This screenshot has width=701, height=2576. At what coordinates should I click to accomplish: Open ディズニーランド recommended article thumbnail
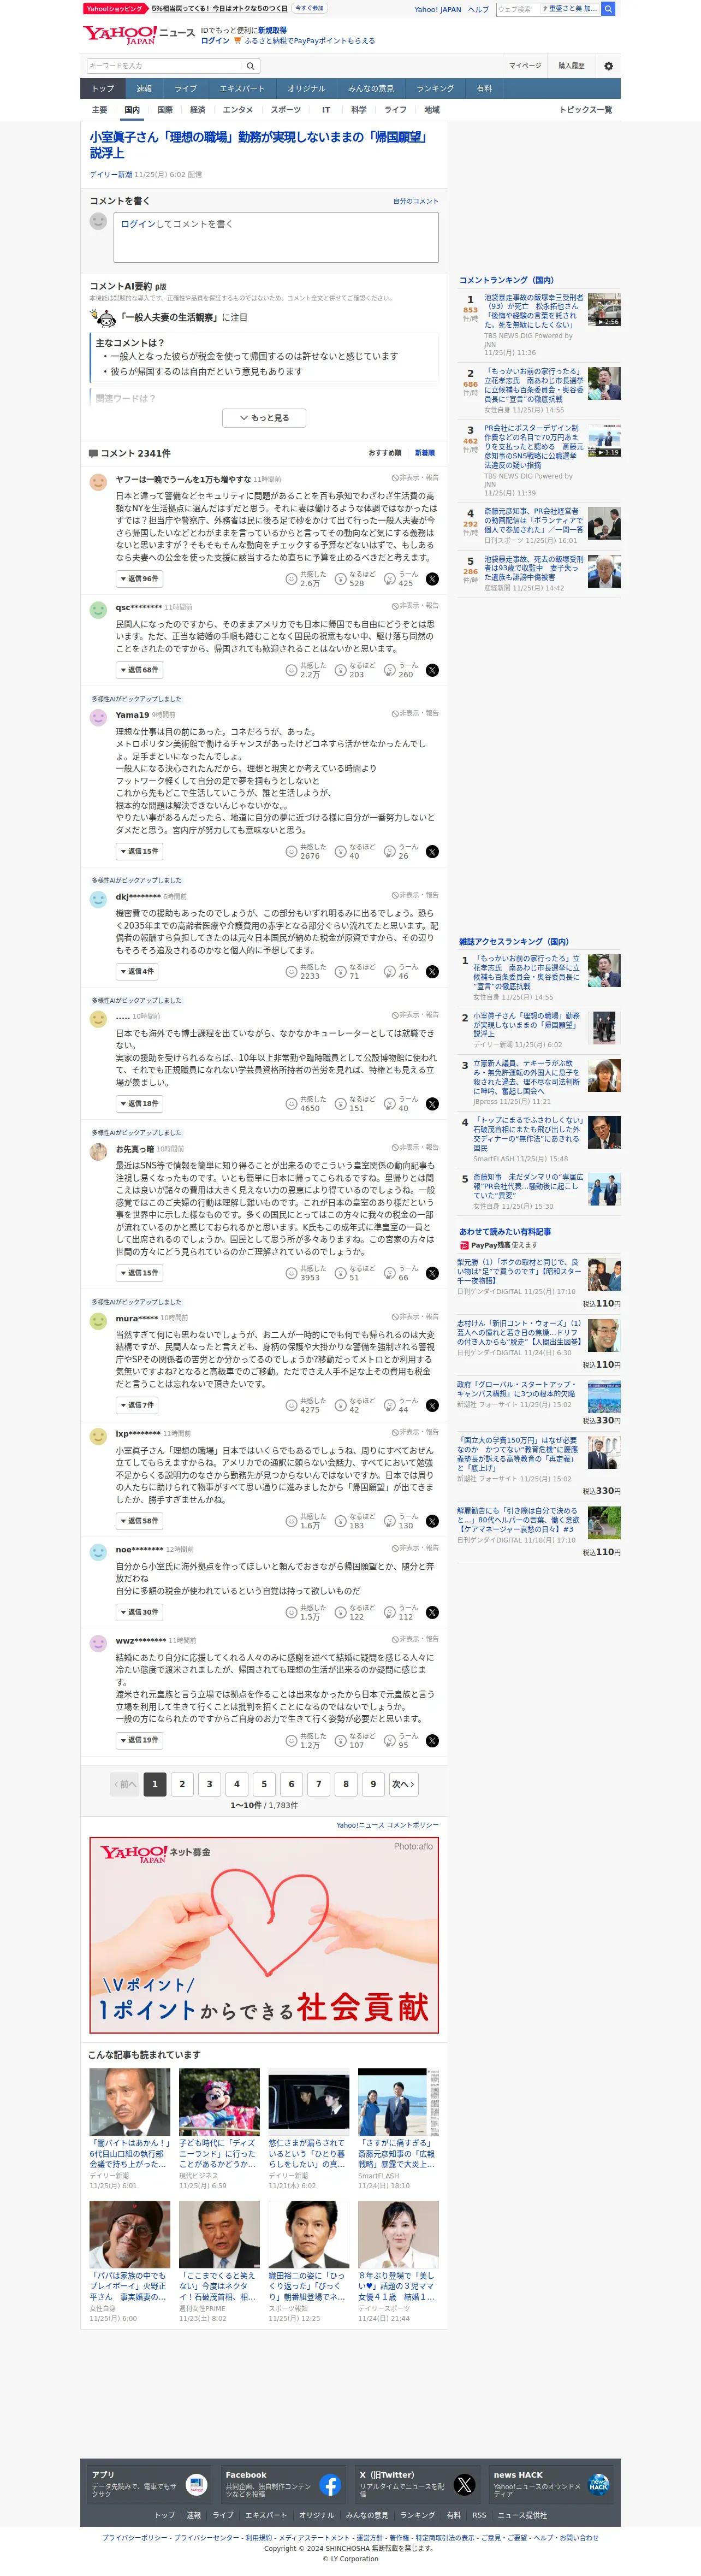coord(219,2102)
